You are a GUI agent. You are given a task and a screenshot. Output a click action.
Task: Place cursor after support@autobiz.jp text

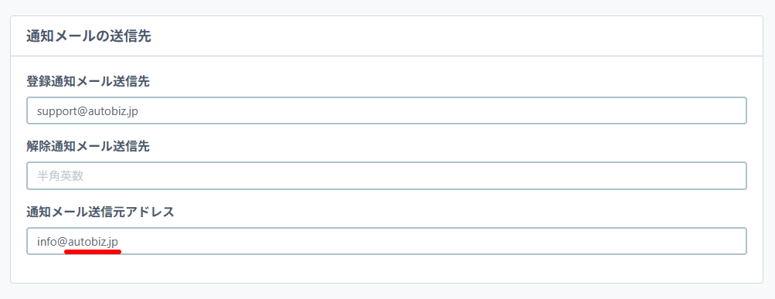139,112
